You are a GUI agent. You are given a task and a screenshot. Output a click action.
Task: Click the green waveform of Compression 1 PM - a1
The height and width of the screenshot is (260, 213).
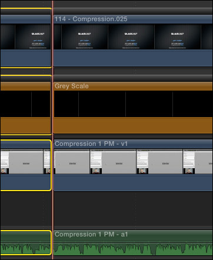pyautogui.click(x=133, y=249)
